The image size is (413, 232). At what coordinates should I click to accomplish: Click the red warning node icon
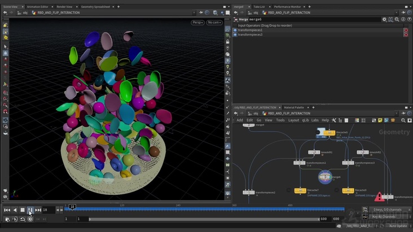click(x=379, y=197)
